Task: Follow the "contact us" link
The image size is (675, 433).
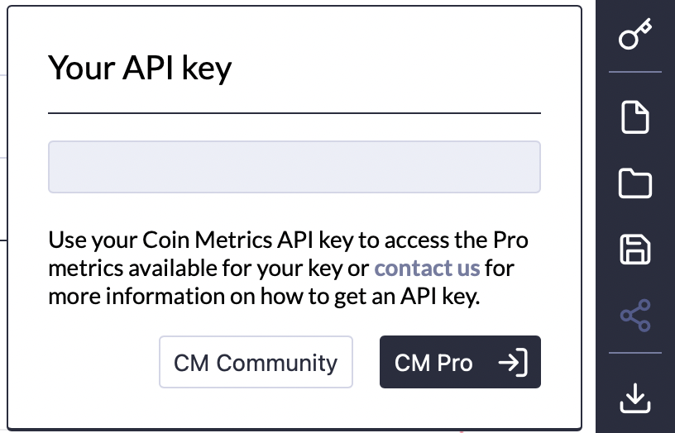Action: pos(427,269)
